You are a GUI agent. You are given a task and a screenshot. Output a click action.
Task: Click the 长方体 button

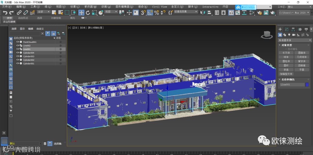pyautogui.click(x=286, y=53)
